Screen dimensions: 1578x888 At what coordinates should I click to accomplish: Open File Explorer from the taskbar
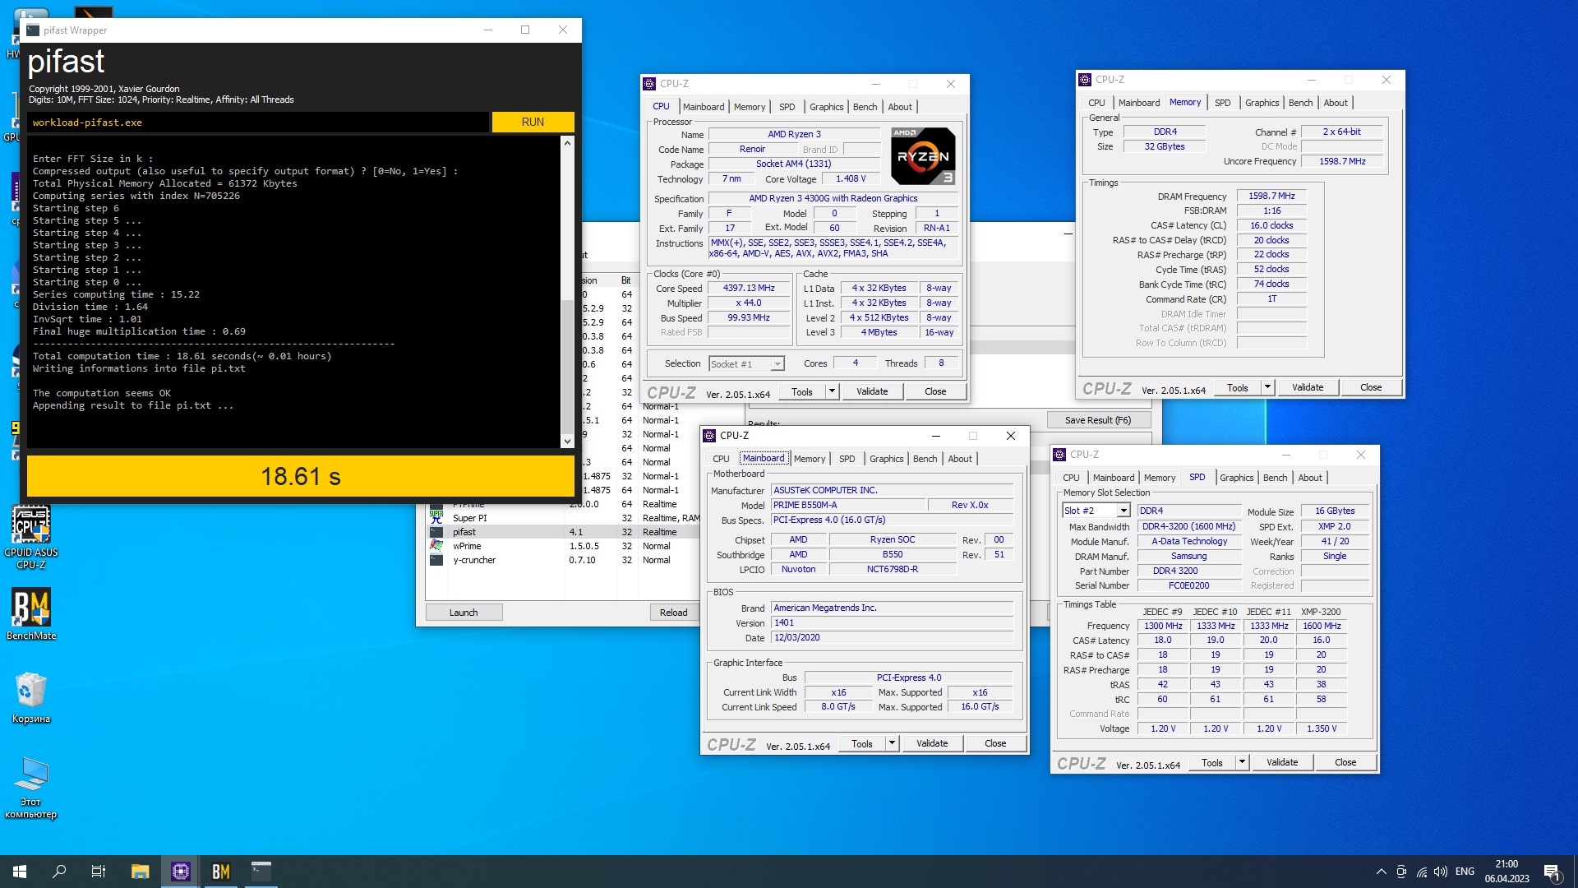pyautogui.click(x=141, y=872)
